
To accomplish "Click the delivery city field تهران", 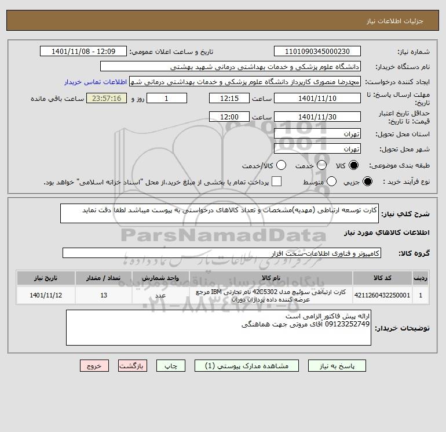I will click(x=317, y=148).
